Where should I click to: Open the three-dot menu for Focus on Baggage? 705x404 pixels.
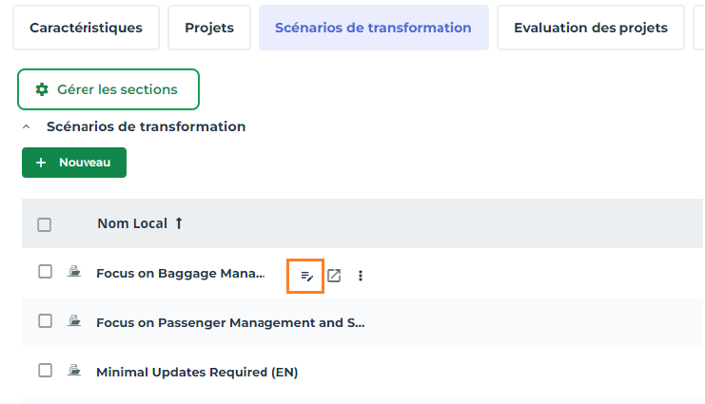361,276
